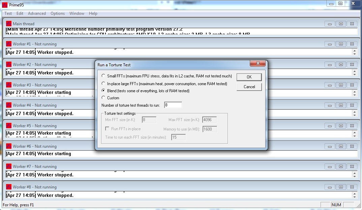Image resolution: width=362 pixels, height=210 pixels.
Task: Click the NUM status bar indicator
Action: (336, 205)
